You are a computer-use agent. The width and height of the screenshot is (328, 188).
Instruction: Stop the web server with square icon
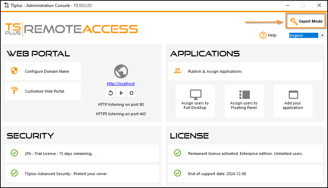click(132, 93)
